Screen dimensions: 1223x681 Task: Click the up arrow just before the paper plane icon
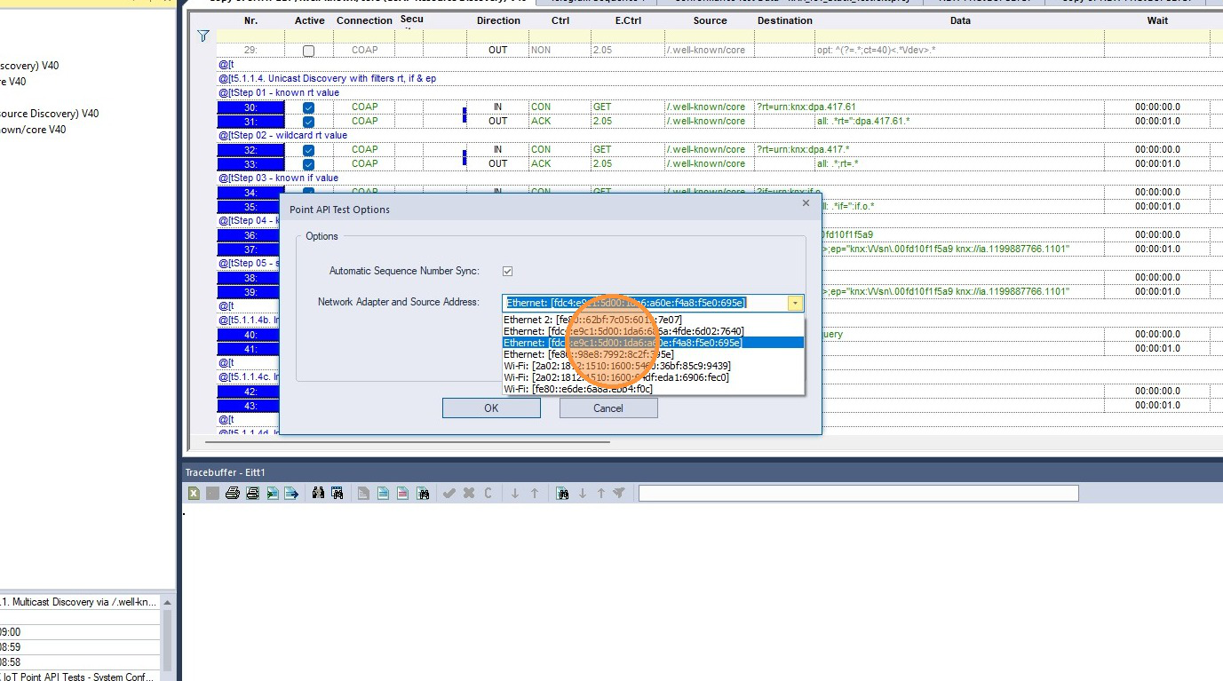(x=600, y=494)
